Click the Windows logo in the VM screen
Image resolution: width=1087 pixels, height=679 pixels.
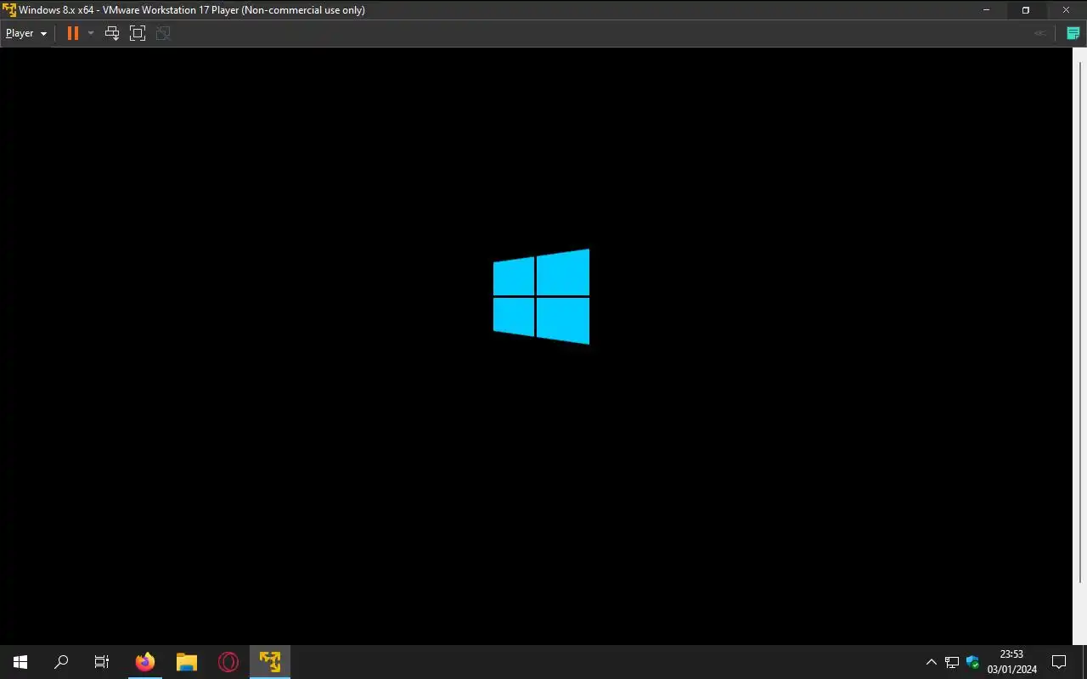(541, 296)
